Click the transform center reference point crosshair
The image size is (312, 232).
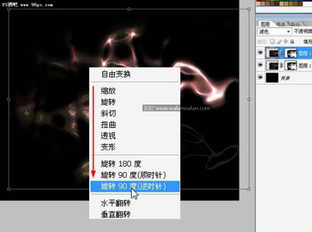click(x=26, y=113)
